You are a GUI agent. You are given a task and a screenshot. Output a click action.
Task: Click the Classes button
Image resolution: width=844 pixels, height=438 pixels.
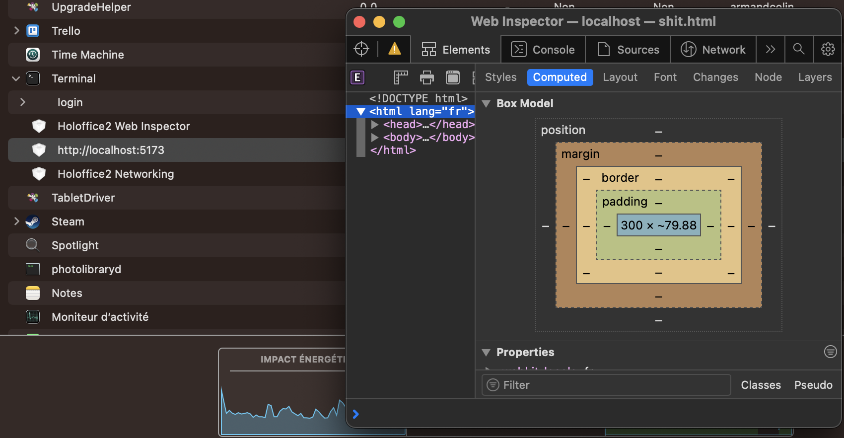[761, 385]
